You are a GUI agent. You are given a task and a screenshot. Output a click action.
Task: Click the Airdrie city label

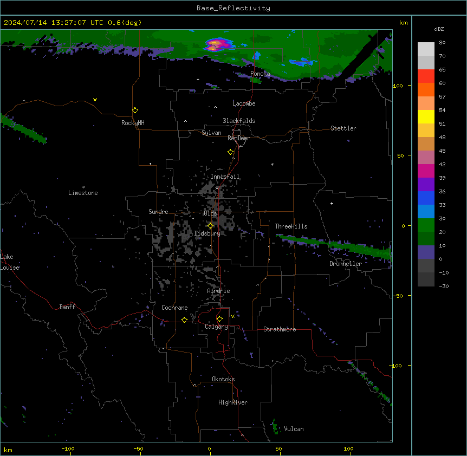(218, 291)
